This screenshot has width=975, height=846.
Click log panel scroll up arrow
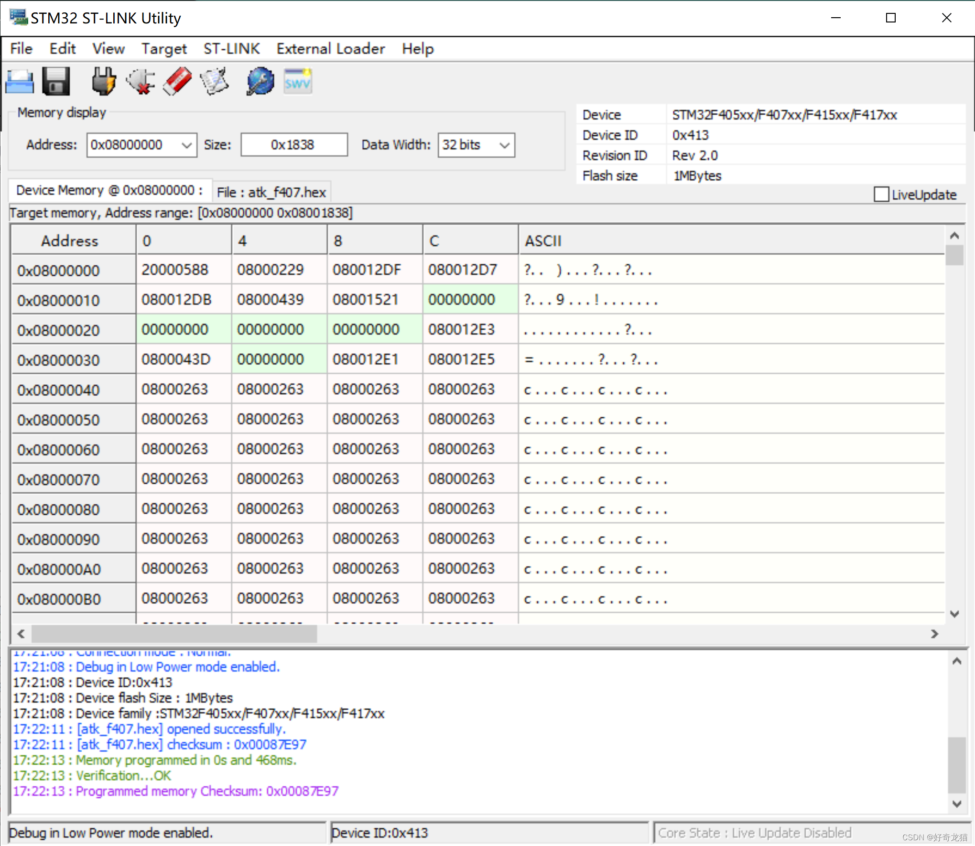(957, 661)
